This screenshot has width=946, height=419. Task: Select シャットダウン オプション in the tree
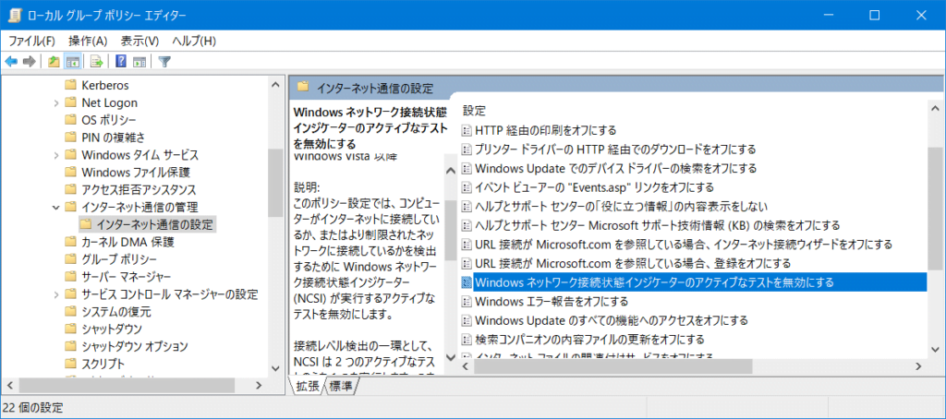(x=135, y=347)
